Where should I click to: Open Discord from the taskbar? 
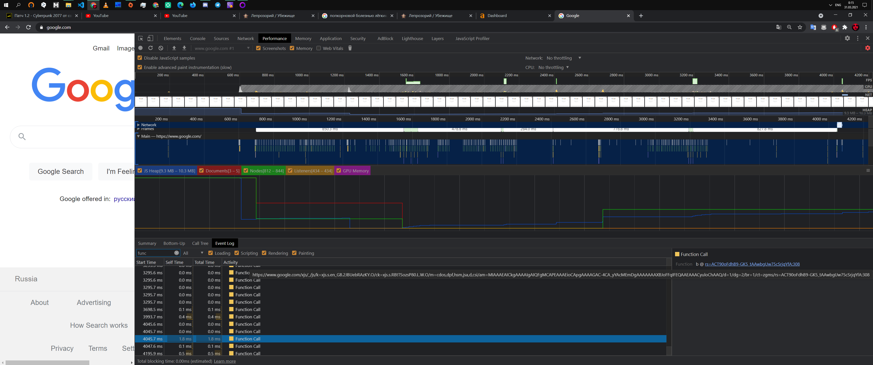[x=205, y=5]
